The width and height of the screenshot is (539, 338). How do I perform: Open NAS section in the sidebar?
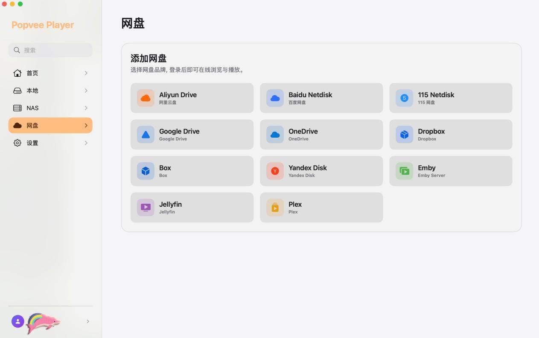pos(50,108)
